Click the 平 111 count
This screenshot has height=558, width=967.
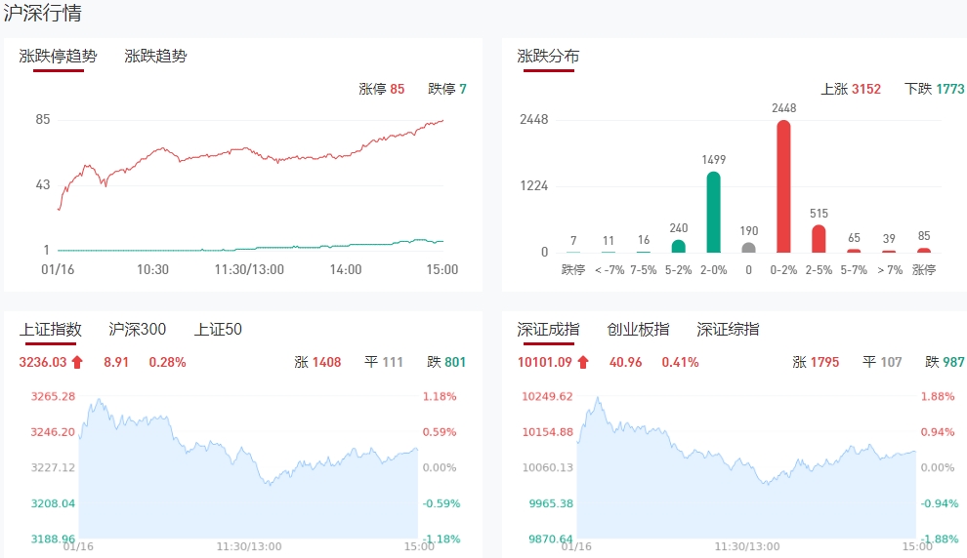click(x=384, y=362)
